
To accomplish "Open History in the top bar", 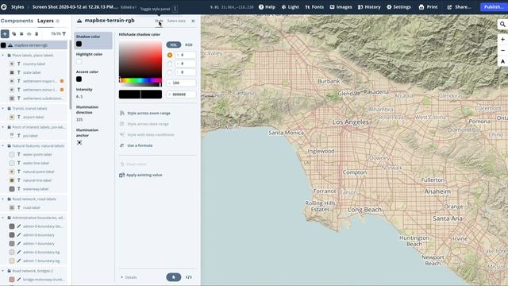I will pos(369,7).
